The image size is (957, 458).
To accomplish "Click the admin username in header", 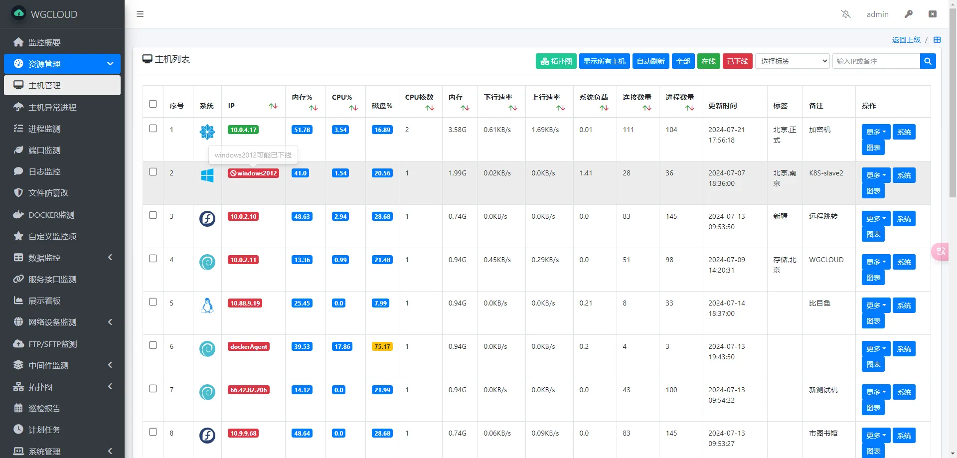I will click(x=877, y=14).
